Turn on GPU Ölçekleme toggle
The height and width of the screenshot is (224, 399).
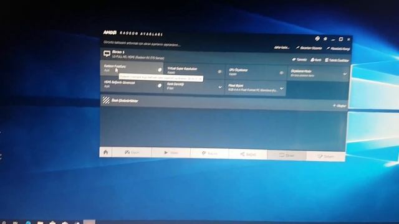[281, 73]
